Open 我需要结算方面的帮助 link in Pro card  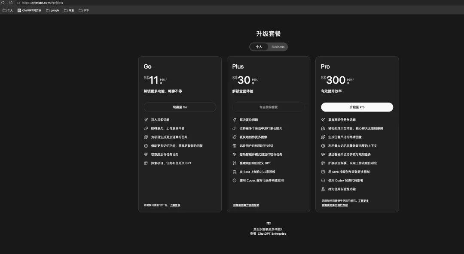(x=335, y=205)
